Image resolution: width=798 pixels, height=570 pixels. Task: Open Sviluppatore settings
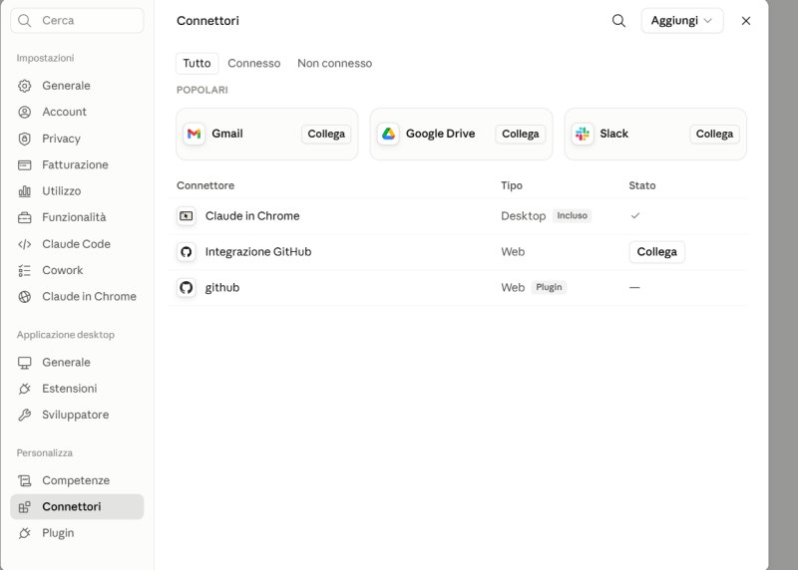coord(77,415)
